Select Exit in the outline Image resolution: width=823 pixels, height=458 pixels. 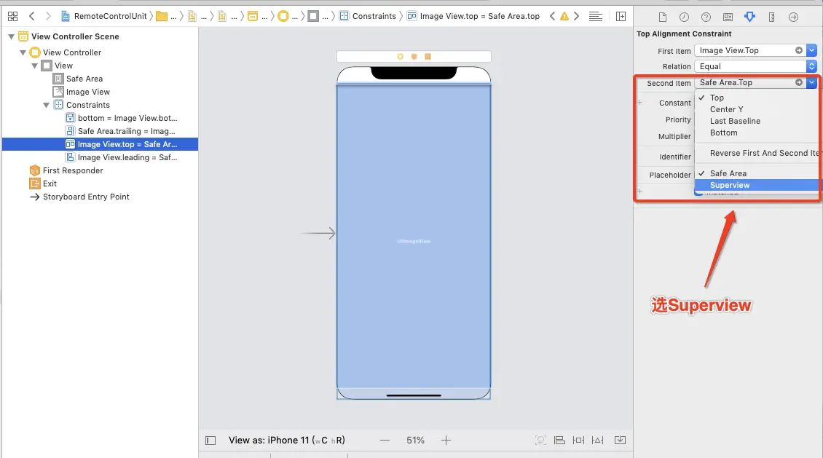click(50, 183)
